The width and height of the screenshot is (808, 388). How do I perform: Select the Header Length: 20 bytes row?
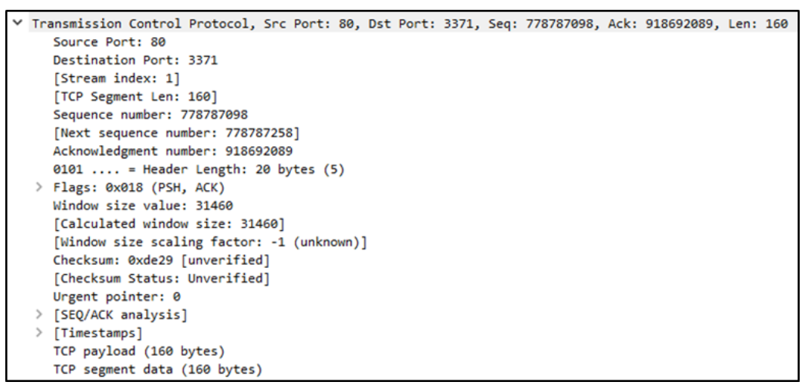point(199,170)
